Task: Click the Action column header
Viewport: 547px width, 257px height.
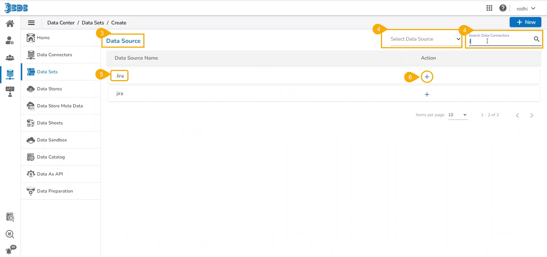Action: tap(428, 58)
